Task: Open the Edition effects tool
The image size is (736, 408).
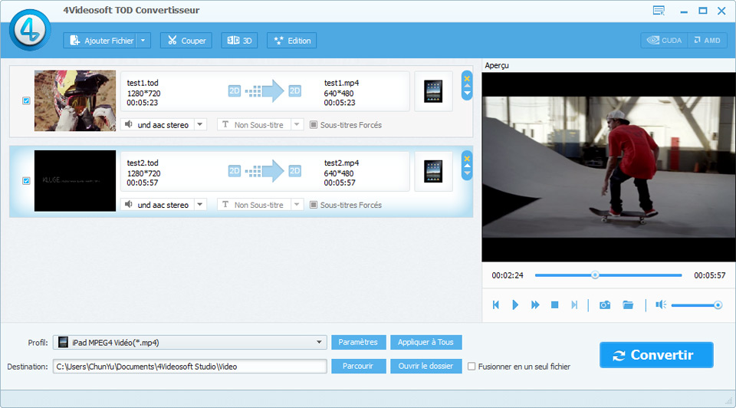Action: pos(291,41)
